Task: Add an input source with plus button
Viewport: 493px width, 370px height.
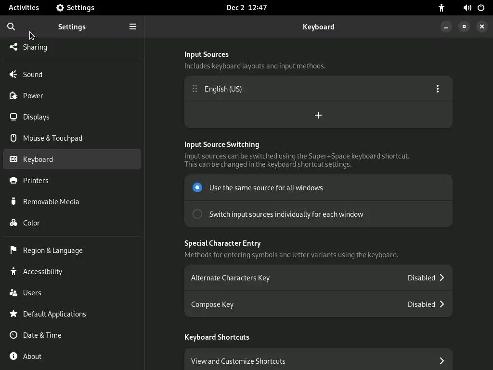Action: [x=318, y=115]
